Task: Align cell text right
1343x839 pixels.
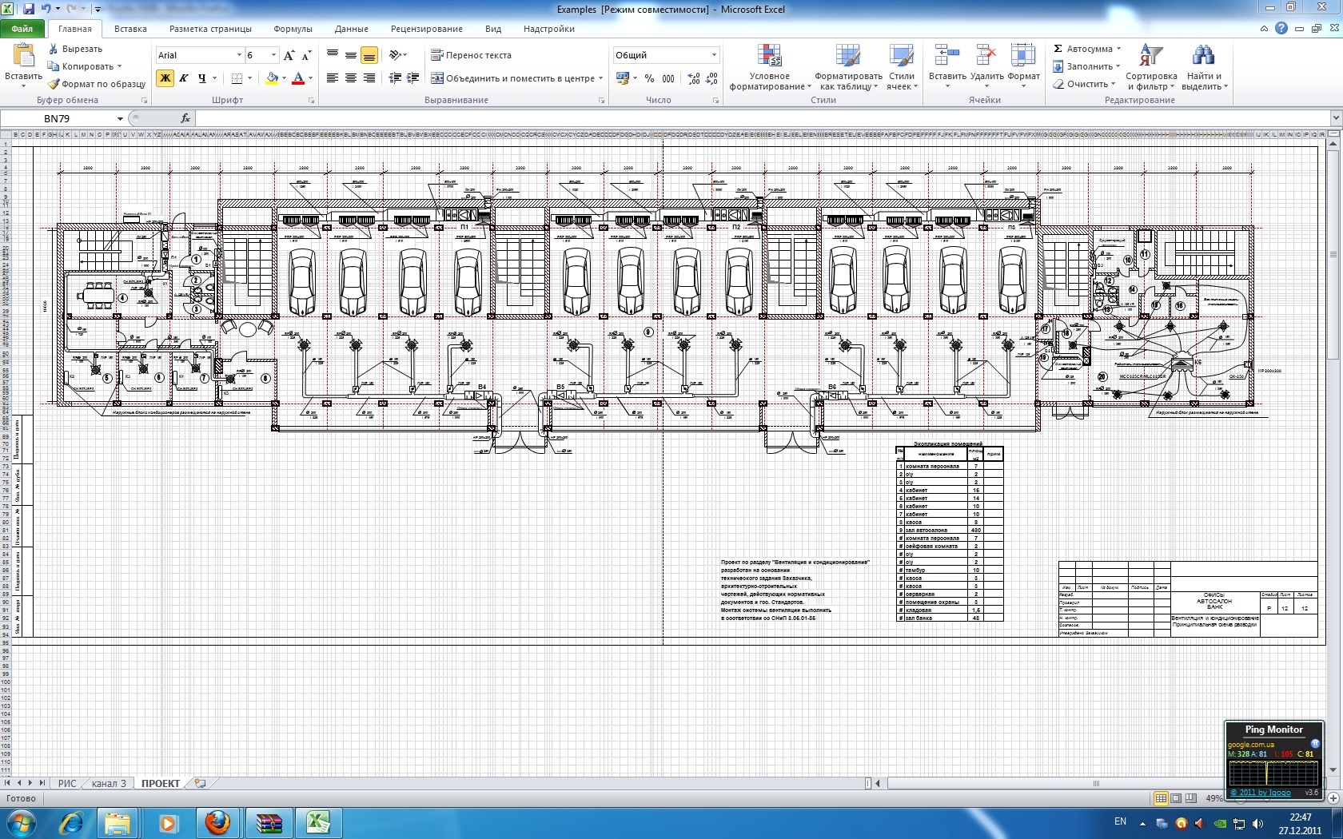Action: click(x=369, y=78)
